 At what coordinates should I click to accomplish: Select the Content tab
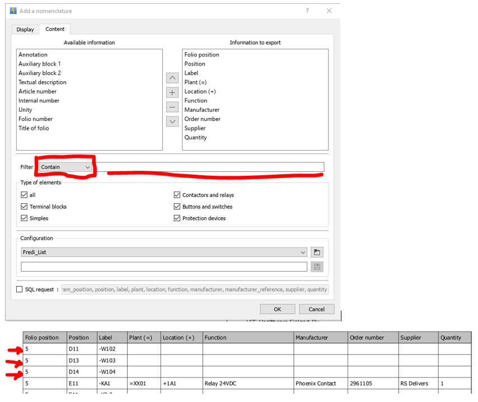tap(55, 29)
